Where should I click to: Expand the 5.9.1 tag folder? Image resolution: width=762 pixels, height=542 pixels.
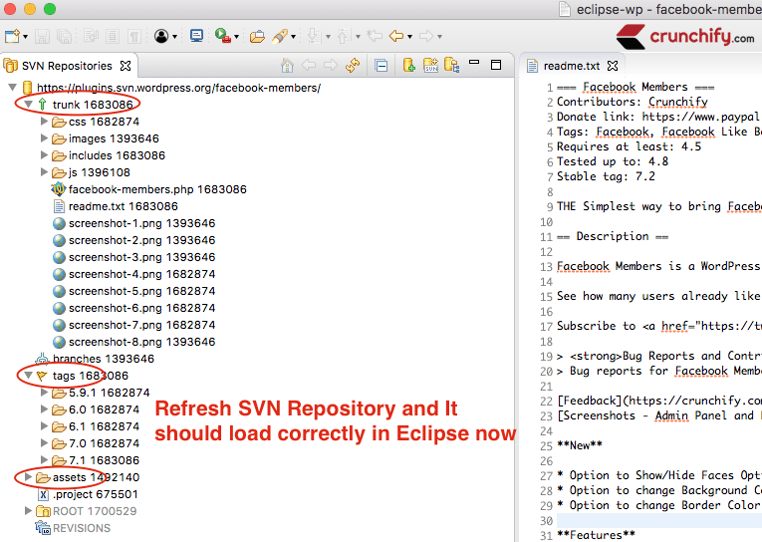[44, 393]
